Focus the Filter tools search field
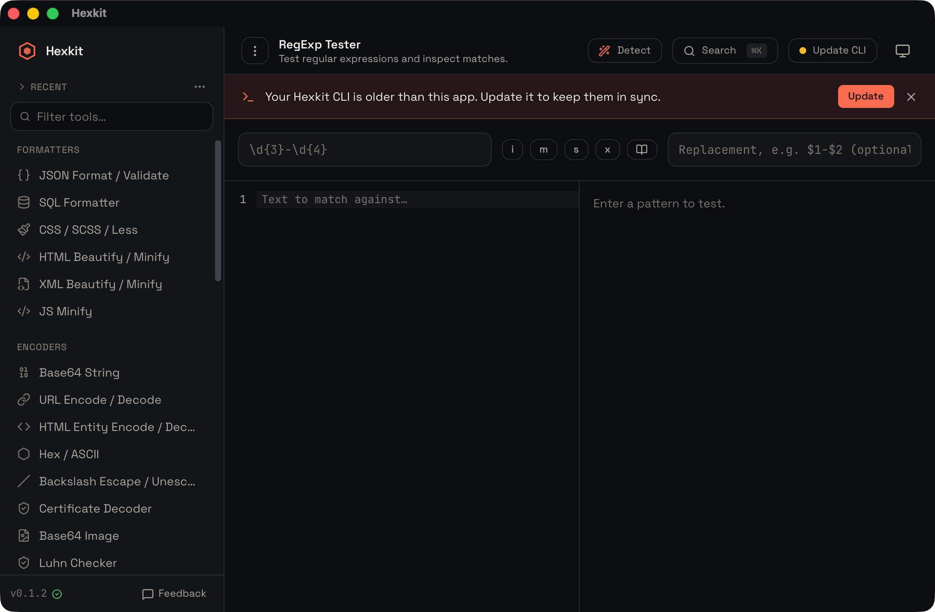Image resolution: width=935 pixels, height=612 pixels. [x=112, y=116]
